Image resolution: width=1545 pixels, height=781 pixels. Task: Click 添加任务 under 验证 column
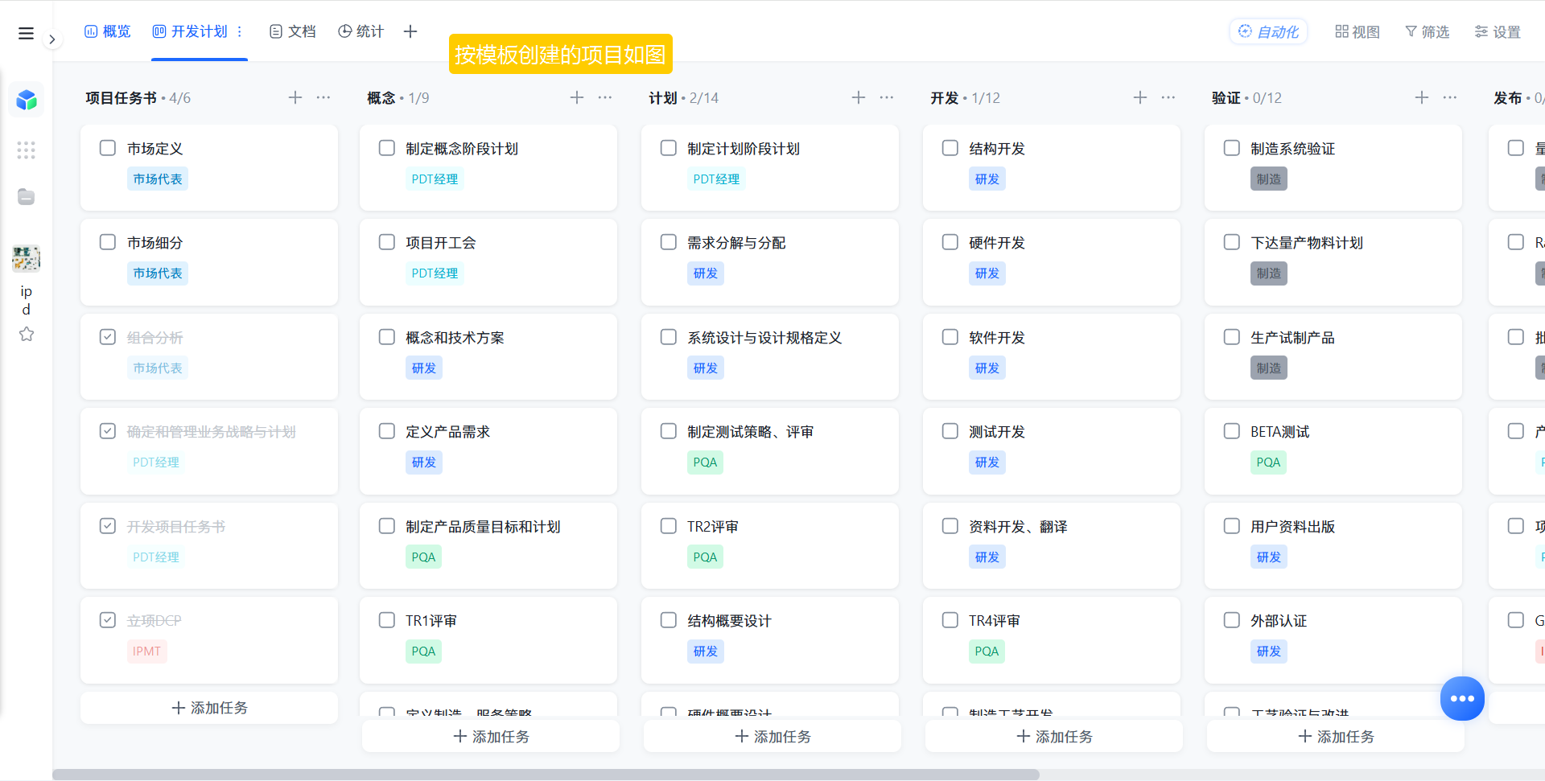pyautogui.click(x=1336, y=736)
